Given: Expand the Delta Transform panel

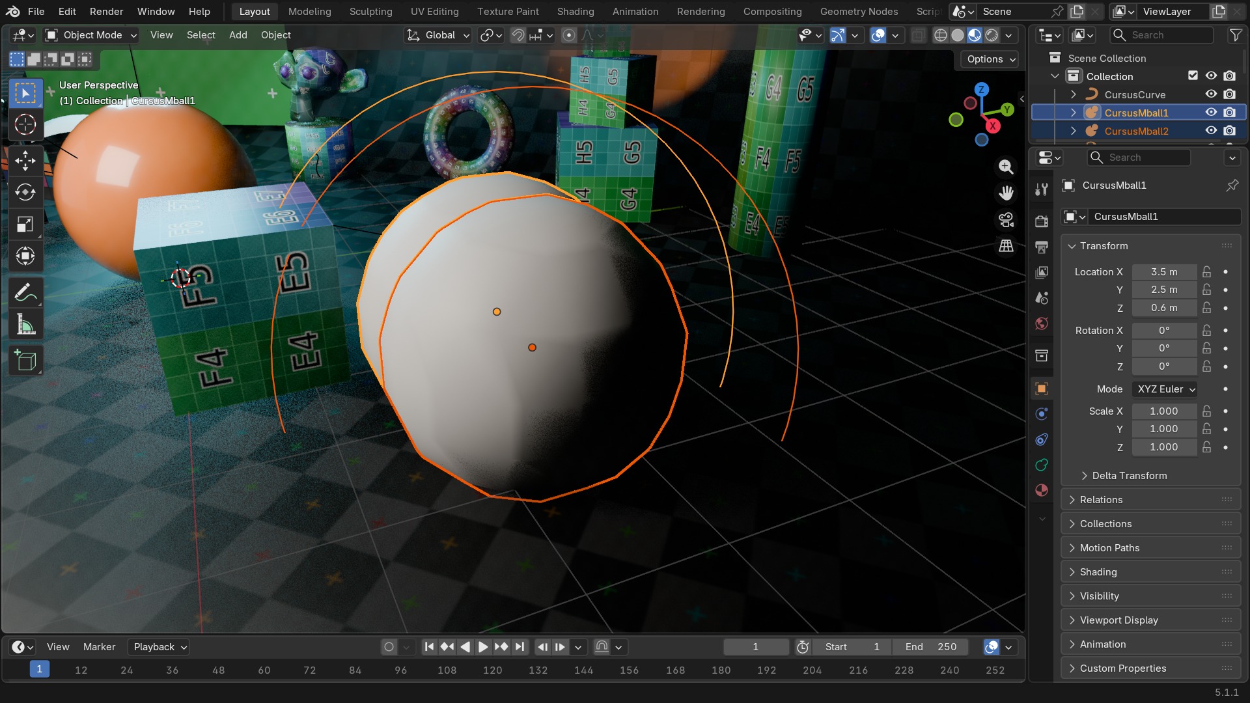Looking at the screenshot, I should [x=1129, y=476].
